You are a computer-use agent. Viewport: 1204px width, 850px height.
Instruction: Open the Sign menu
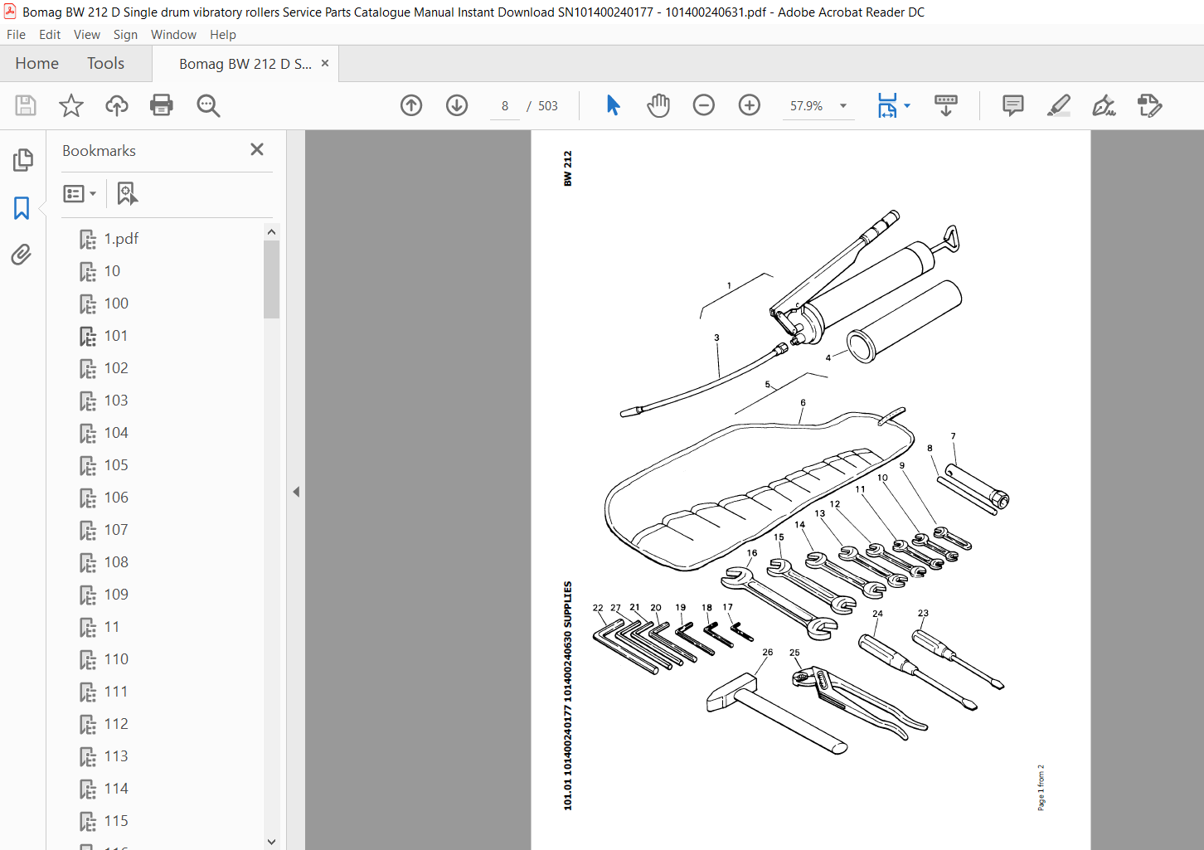tap(125, 35)
